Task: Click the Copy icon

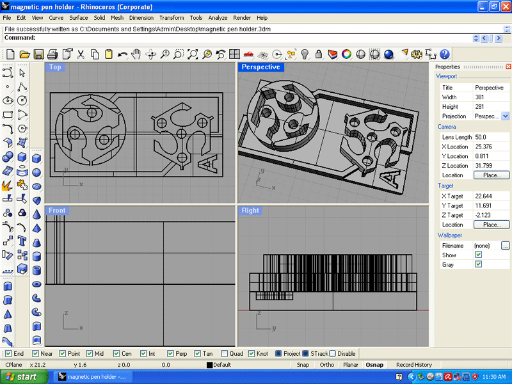Action: pos(95,54)
